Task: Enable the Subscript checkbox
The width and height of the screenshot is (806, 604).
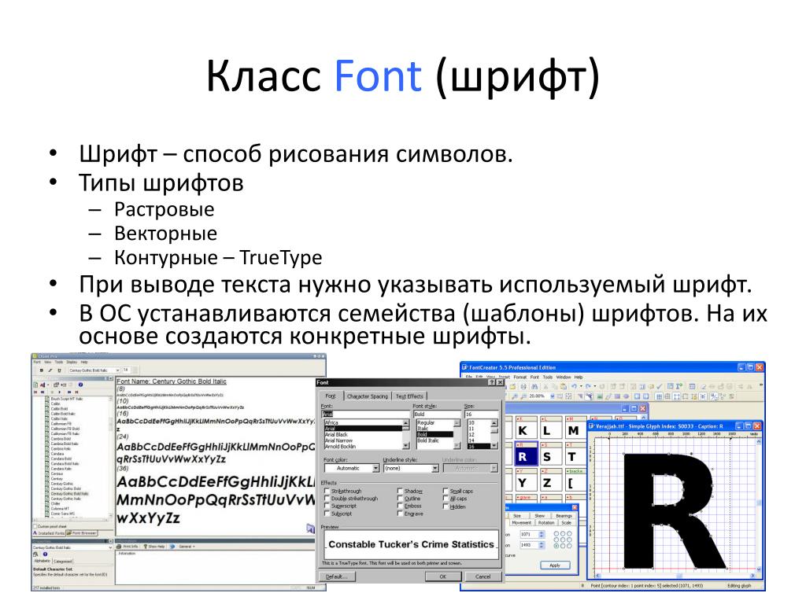Action: (327, 513)
